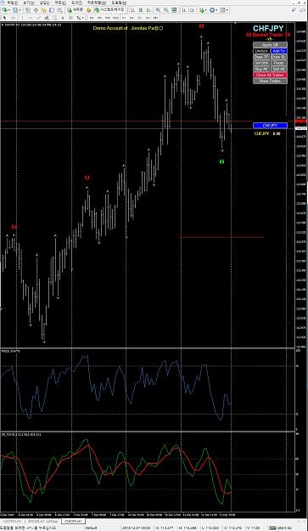Screen dimensions: 308x531
Task: Click the Alerts Off button
Action: point(270,45)
